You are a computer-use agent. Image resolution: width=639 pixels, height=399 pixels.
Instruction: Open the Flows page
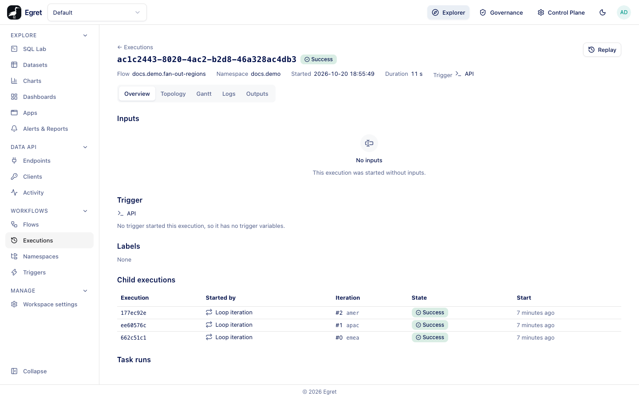(x=49, y=224)
